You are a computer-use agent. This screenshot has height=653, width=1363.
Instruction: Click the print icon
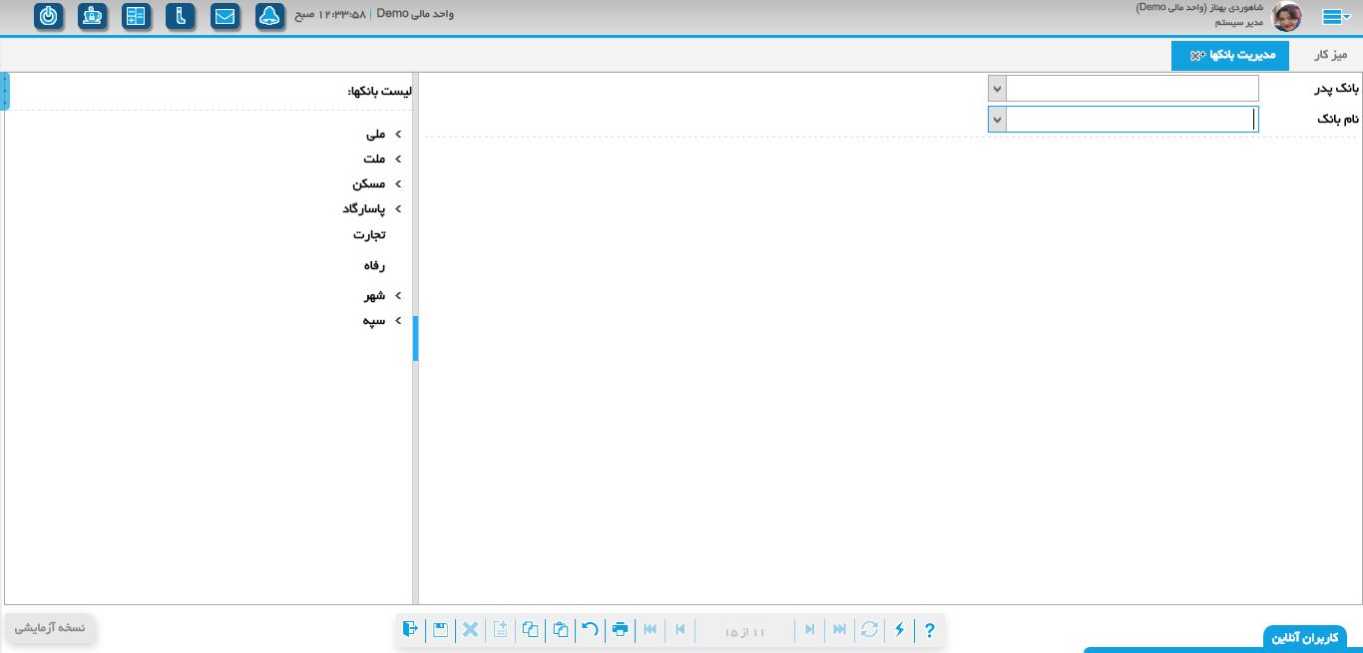(620, 629)
